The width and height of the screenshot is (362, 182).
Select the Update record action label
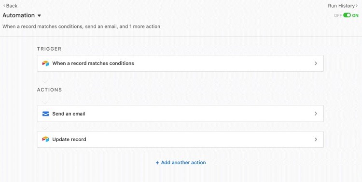(69, 139)
